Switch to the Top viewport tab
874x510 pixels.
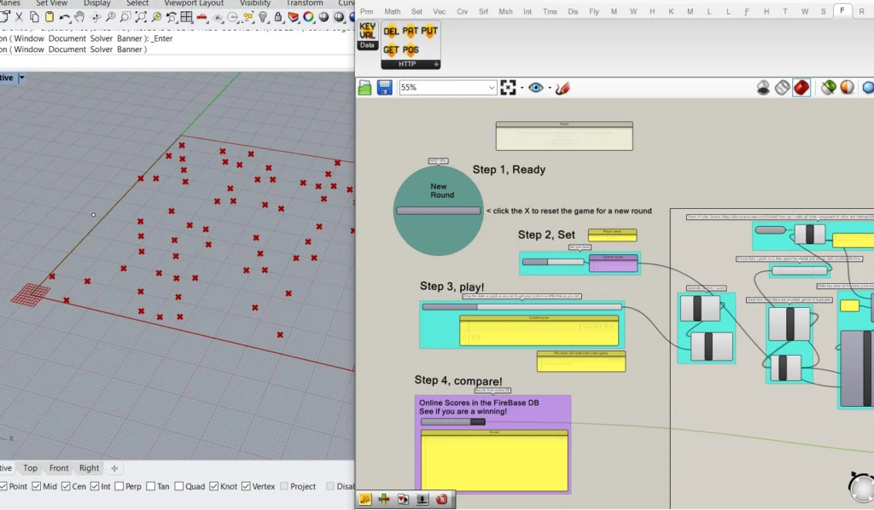(x=30, y=468)
